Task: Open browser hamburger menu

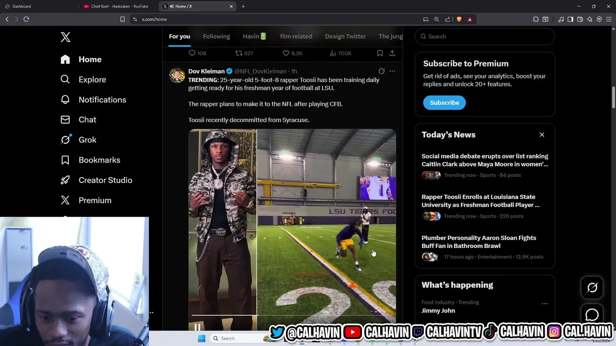Action: (609, 19)
